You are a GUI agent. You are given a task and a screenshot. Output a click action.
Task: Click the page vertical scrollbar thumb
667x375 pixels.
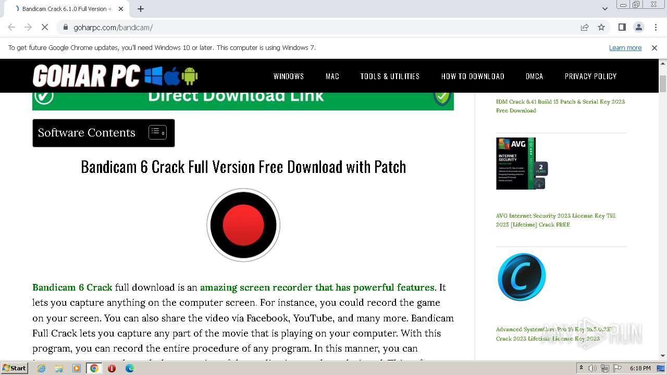pos(663,84)
